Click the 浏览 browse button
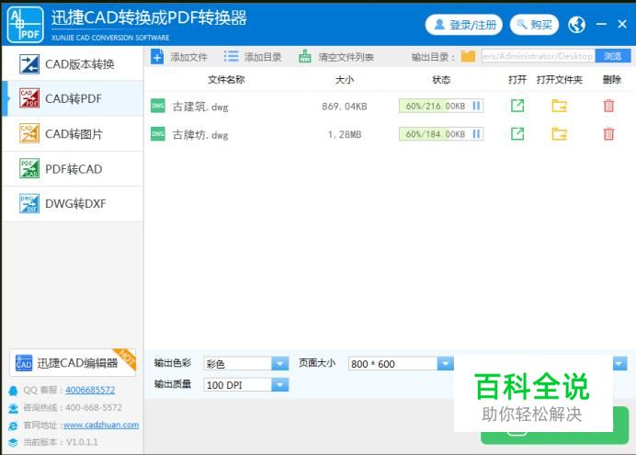The height and width of the screenshot is (455, 636). [x=613, y=56]
